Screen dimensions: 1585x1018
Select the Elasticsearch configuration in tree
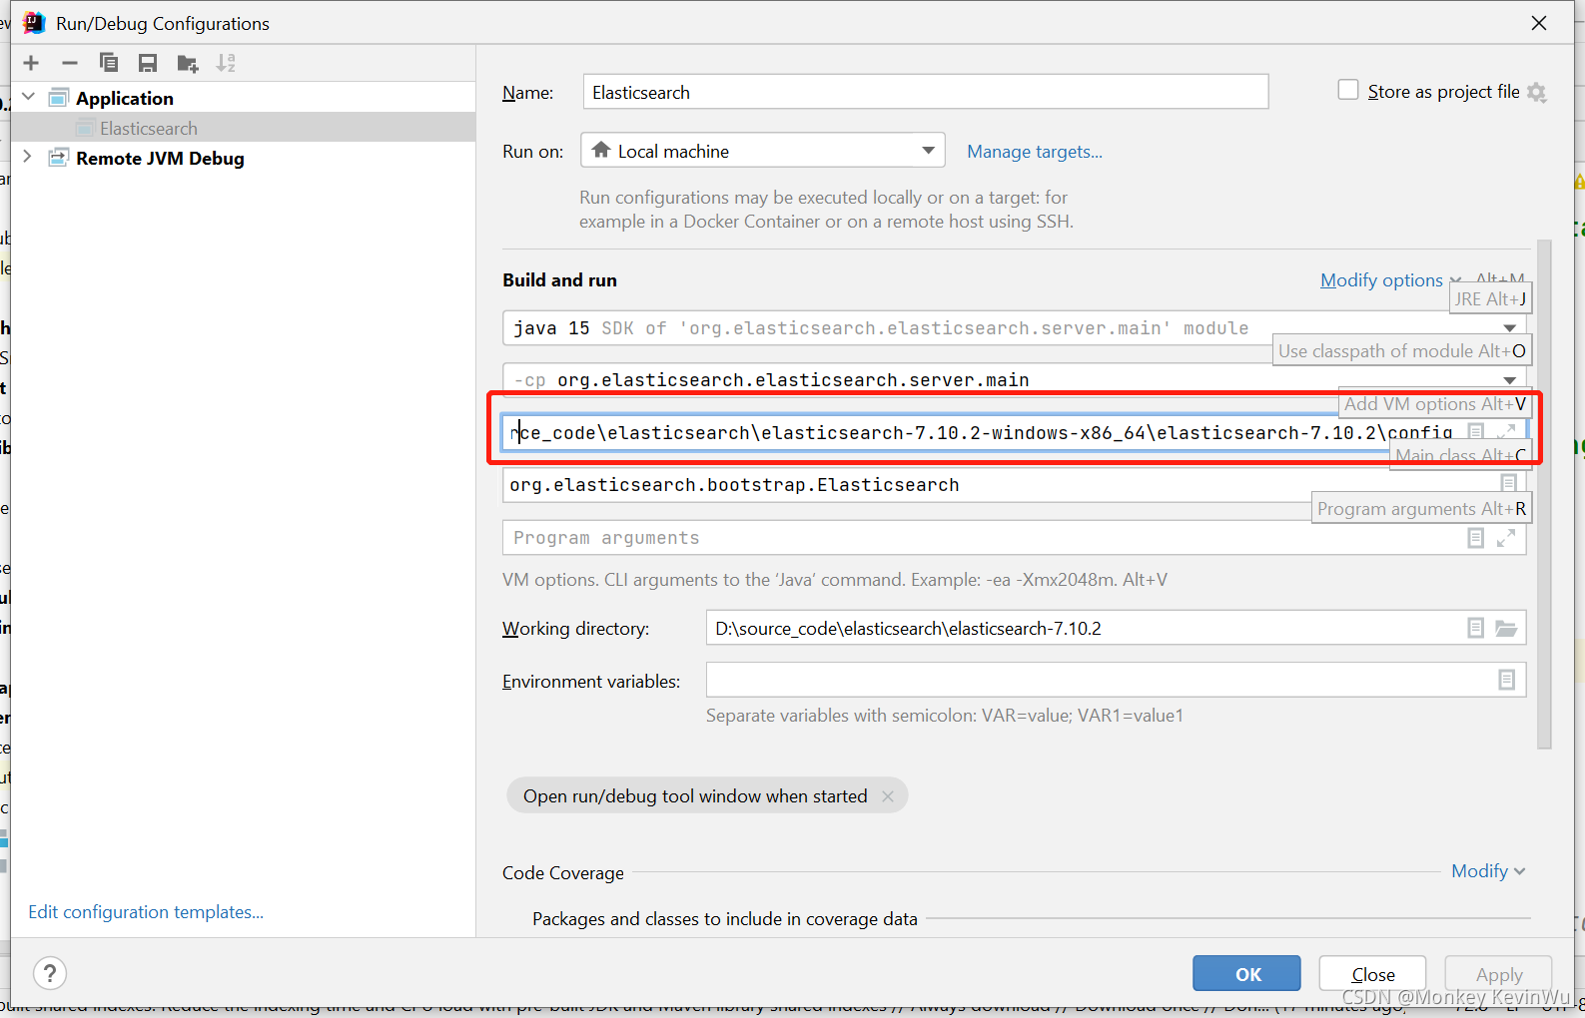click(149, 128)
